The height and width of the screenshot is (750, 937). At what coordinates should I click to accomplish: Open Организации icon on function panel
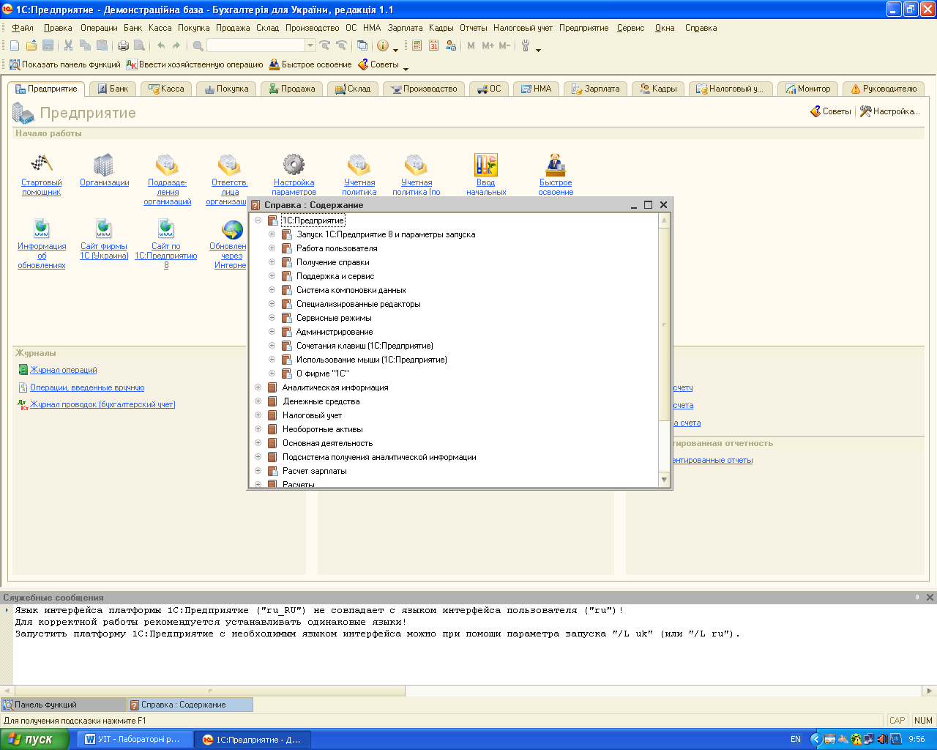[x=104, y=170]
